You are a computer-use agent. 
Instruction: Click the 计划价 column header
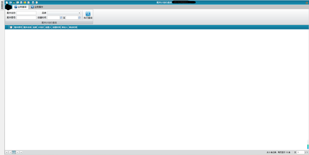pyautogui.click(x=41, y=27)
